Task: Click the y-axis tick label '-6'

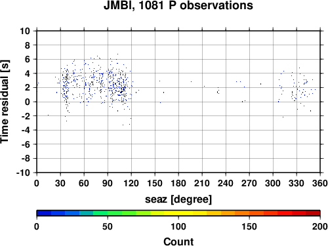Action: point(26,144)
